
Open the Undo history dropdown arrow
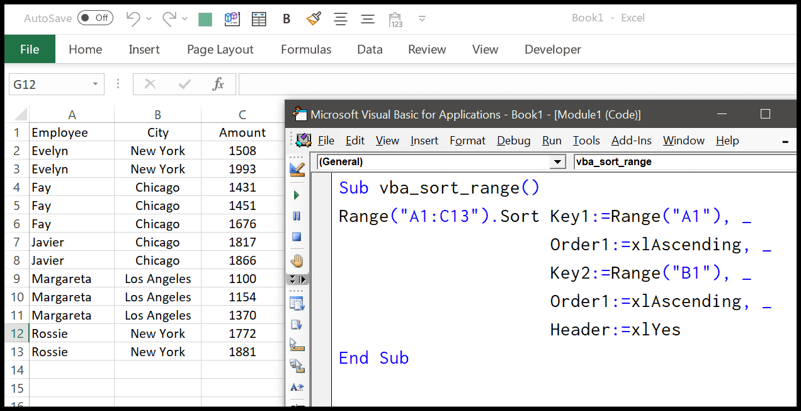click(x=149, y=19)
